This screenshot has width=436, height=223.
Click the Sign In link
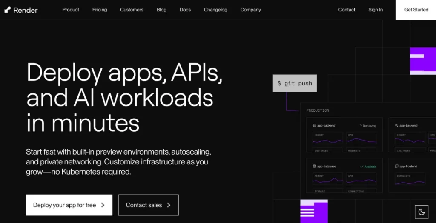pos(376,10)
